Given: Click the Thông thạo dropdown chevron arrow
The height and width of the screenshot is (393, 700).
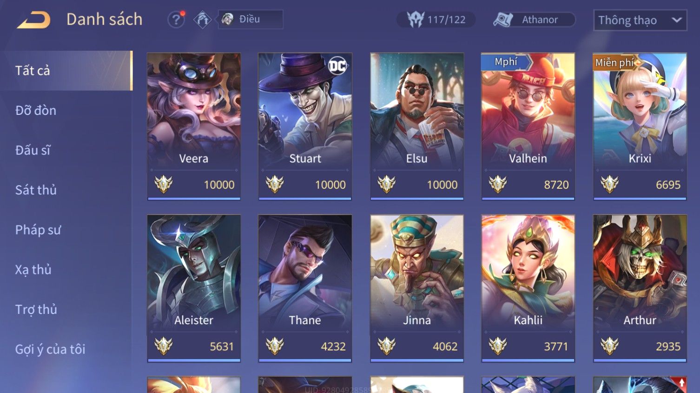Looking at the screenshot, I should (677, 20).
